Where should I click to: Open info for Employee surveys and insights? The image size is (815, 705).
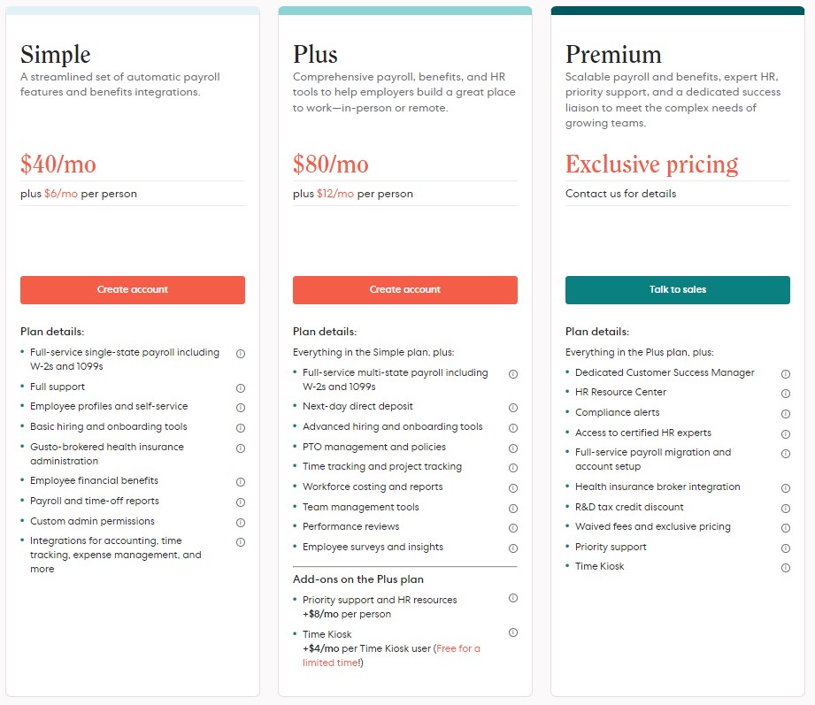[x=513, y=548]
